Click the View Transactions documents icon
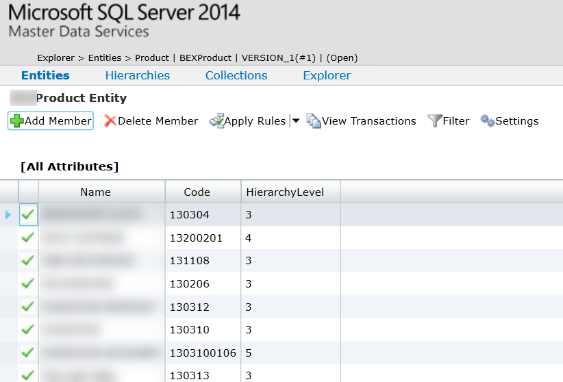This screenshot has width=563, height=382. 314,121
